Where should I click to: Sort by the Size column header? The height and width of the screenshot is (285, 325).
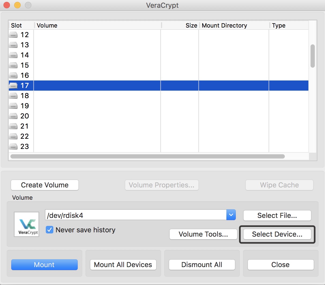coord(191,25)
